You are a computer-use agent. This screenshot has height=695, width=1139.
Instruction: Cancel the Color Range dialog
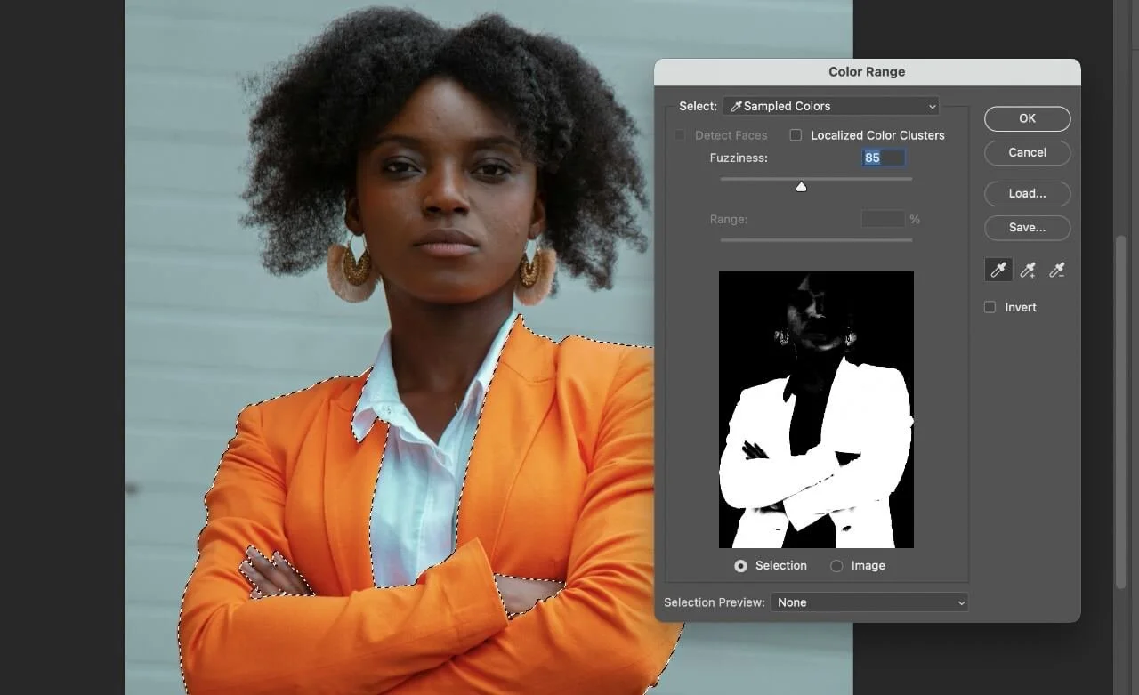[1027, 152]
